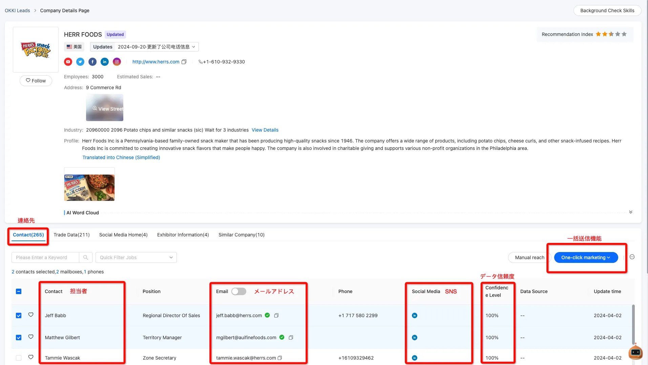This screenshot has width=648, height=365.
Task: Focus the Please Enter a Keyword field
Action: click(45, 257)
